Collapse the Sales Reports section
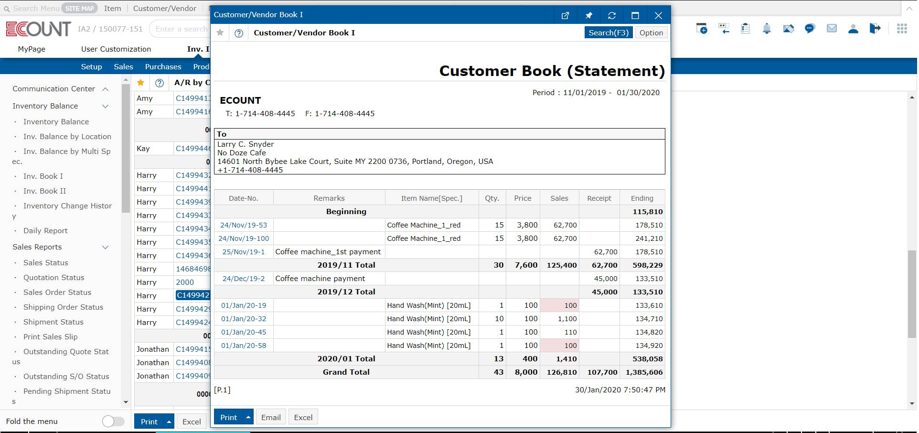Image resolution: width=919 pixels, height=433 pixels. [x=105, y=247]
